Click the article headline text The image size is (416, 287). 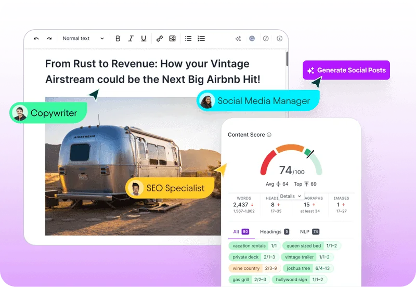(x=153, y=71)
